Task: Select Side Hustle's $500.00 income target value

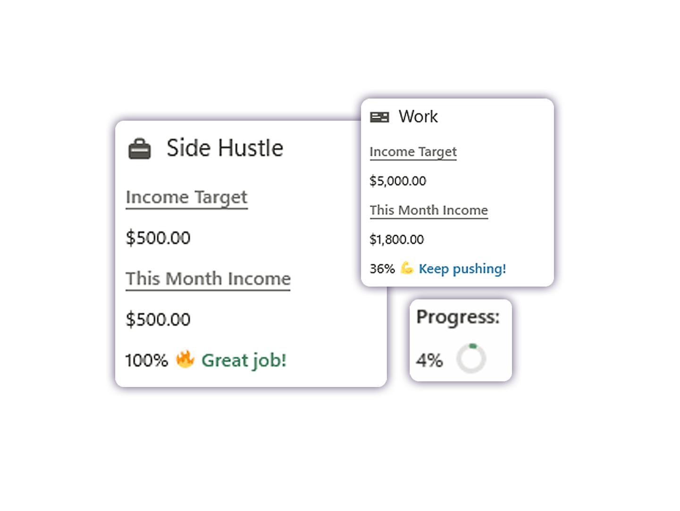Action: click(x=158, y=238)
